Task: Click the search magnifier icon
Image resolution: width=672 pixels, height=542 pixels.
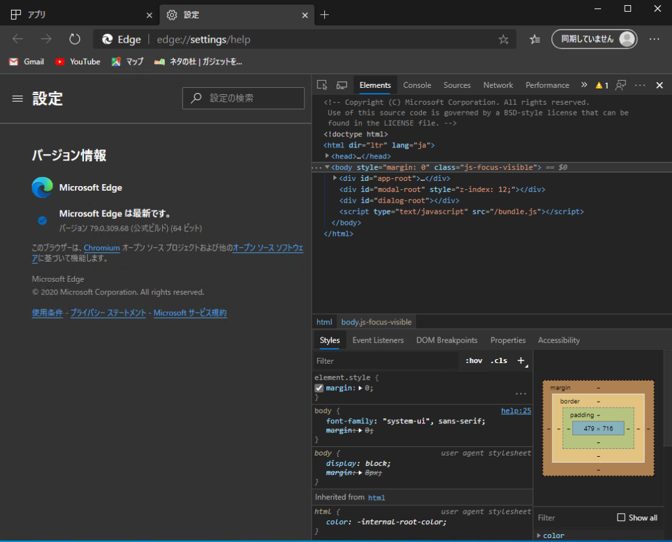Action: (x=196, y=98)
